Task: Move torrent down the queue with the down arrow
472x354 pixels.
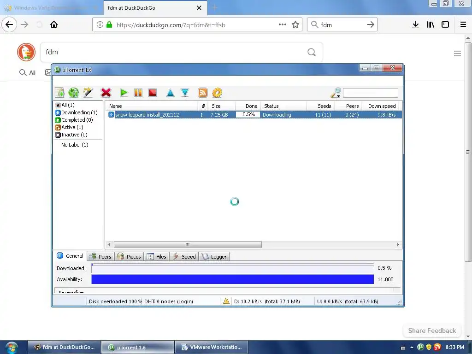Action: pos(185,93)
